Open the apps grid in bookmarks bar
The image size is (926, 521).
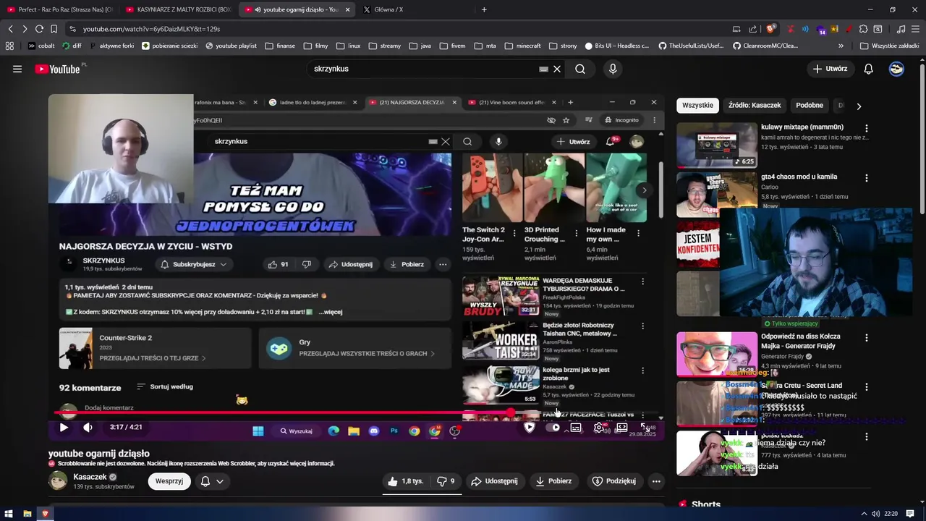pyautogui.click(x=9, y=46)
